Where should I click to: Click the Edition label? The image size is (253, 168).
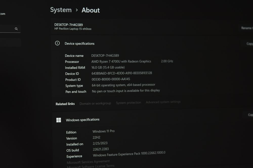(x=71, y=132)
